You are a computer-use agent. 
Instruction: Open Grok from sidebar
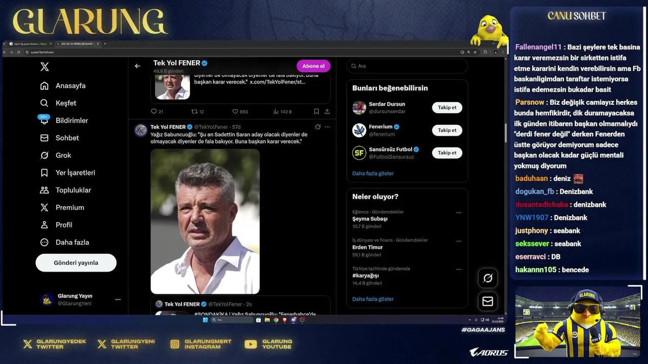pos(56,155)
